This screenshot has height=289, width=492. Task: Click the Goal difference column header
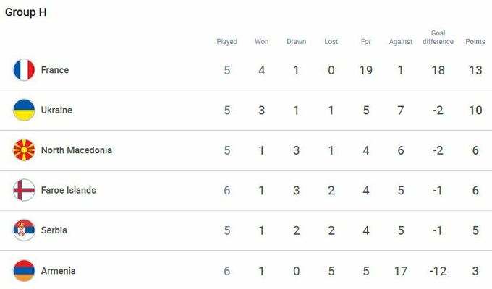pyautogui.click(x=438, y=38)
